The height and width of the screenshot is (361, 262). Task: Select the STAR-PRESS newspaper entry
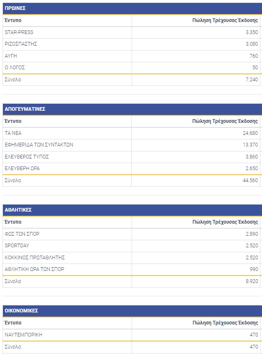[x=19, y=32]
